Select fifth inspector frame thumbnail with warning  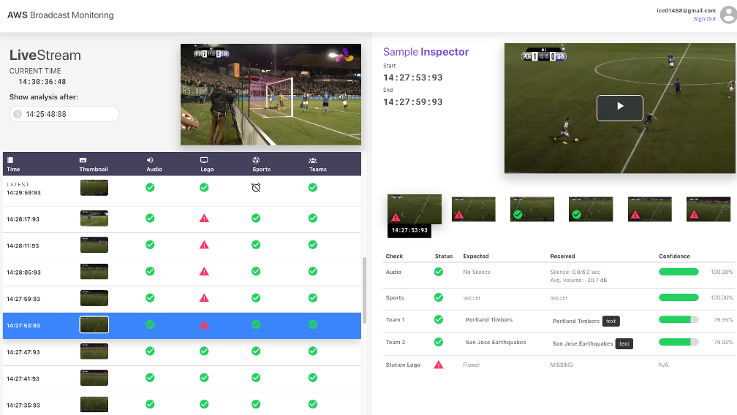(x=649, y=210)
